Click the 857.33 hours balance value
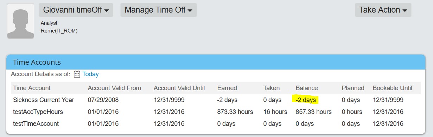The width and height of the screenshot is (433, 137). [314, 112]
